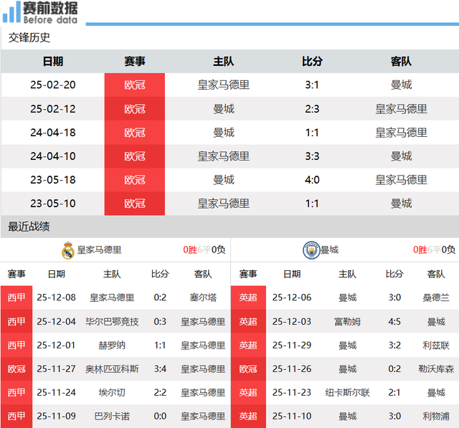This screenshot has height=428, width=459.
Task: Click home team 纽卡斯尔联
Action: click(347, 392)
